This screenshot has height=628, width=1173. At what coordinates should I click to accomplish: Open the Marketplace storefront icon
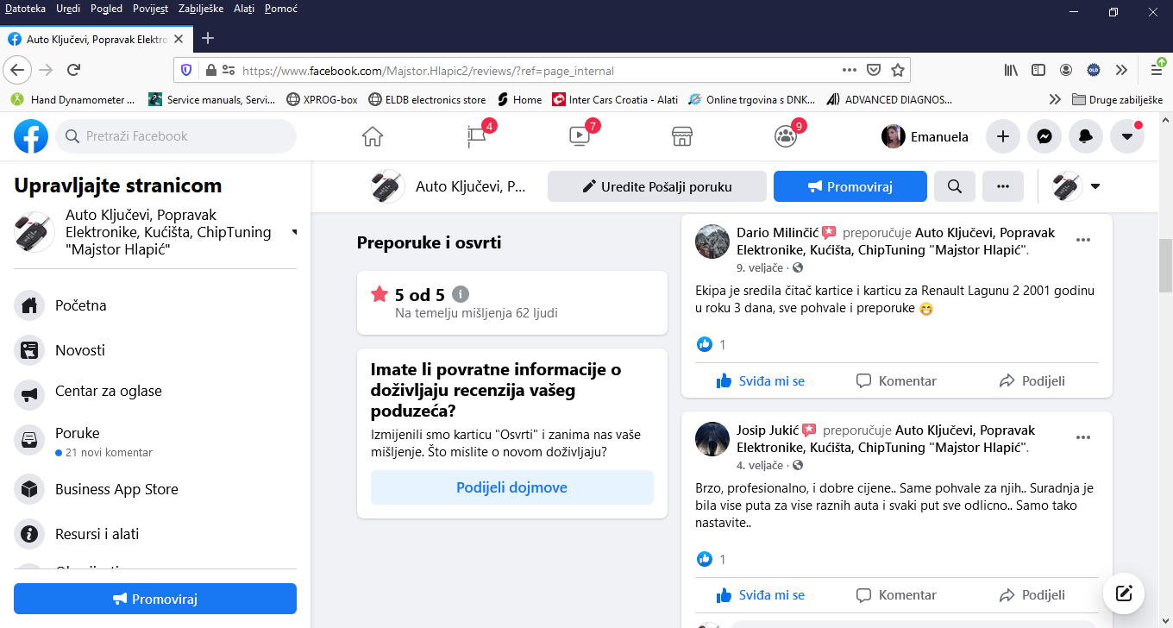click(x=682, y=136)
